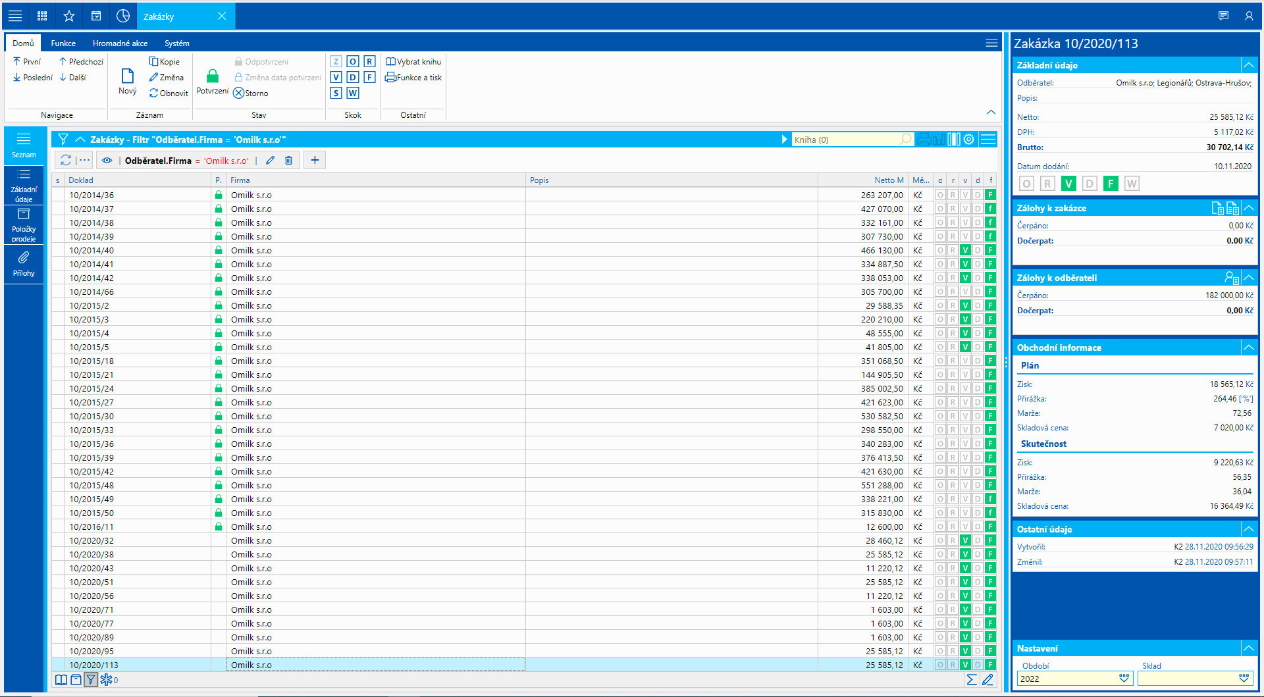1264x697 pixels.
Task: Click the Storno cancel icon
Action: (x=239, y=93)
